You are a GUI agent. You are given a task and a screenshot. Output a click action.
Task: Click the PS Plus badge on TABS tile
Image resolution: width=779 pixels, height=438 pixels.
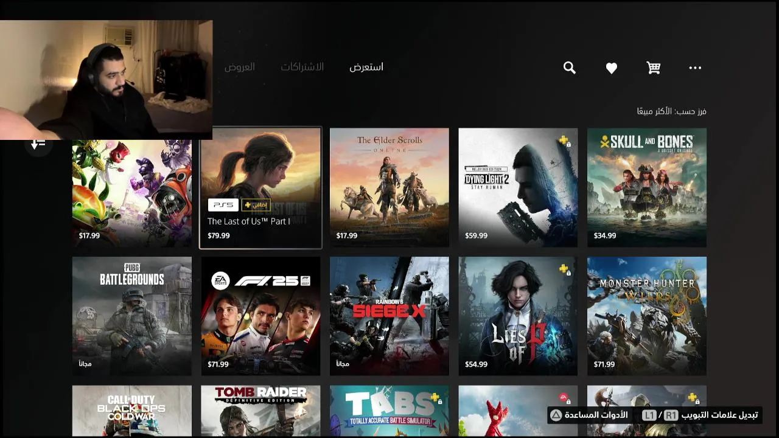[x=436, y=398]
